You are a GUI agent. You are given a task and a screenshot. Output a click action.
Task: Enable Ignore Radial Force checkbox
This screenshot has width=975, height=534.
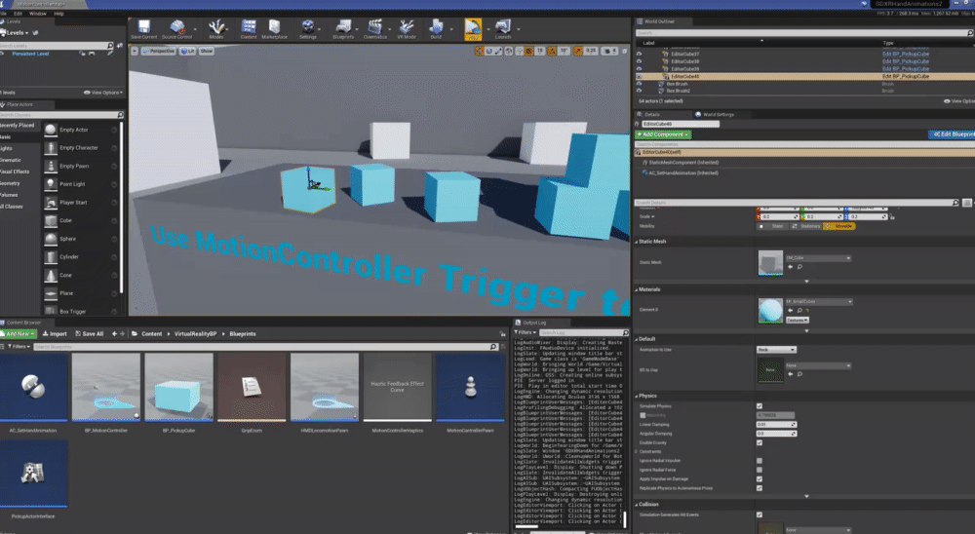[760, 470]
